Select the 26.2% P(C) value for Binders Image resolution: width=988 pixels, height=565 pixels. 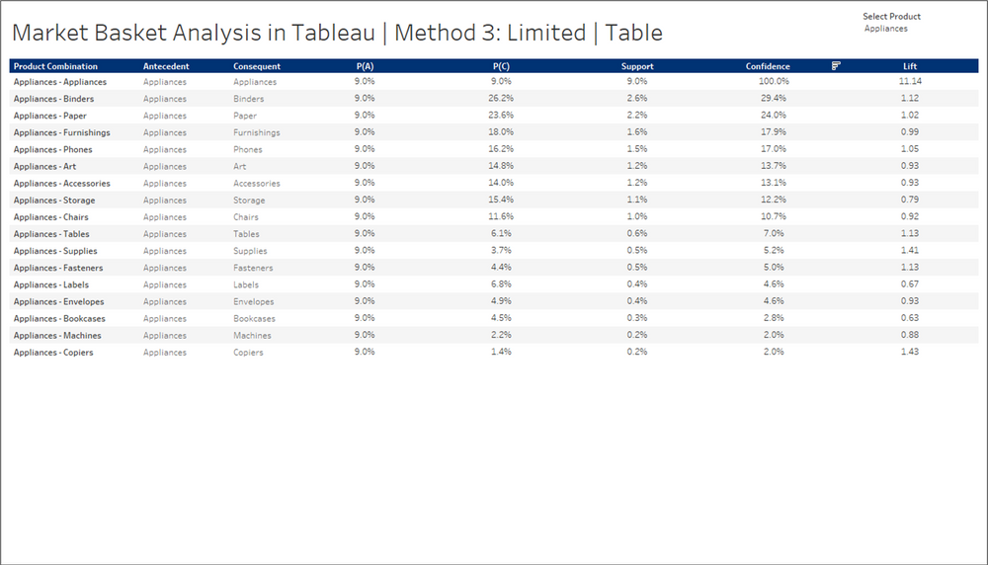pyautogui.click(x=501, y=98)
